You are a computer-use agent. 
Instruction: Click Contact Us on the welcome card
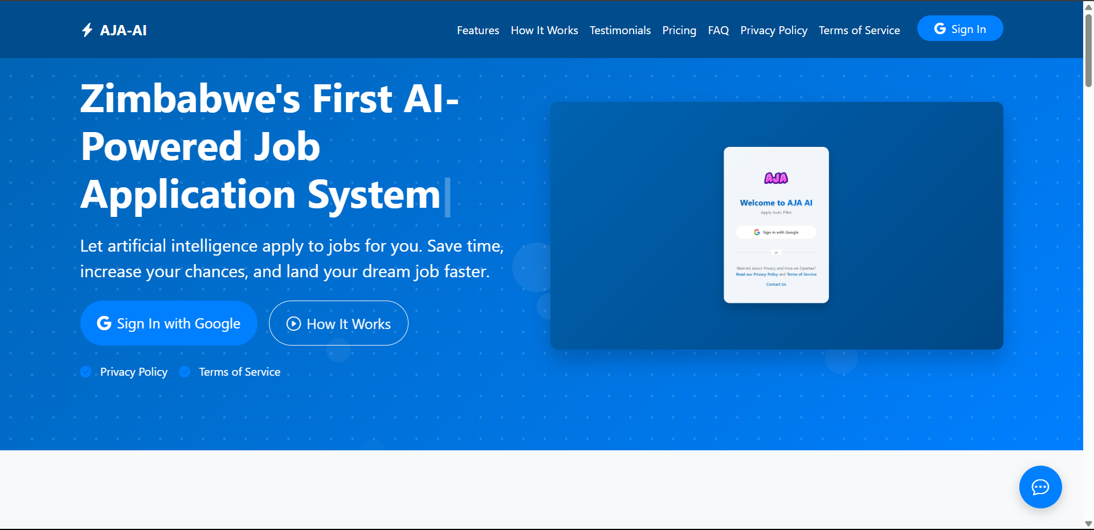pos(776,286)
